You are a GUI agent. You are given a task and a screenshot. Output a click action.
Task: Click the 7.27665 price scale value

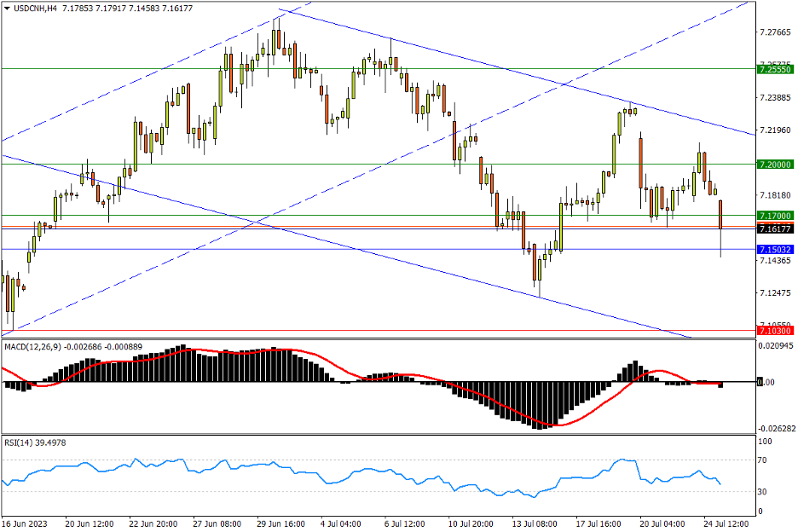coord(774,32)
